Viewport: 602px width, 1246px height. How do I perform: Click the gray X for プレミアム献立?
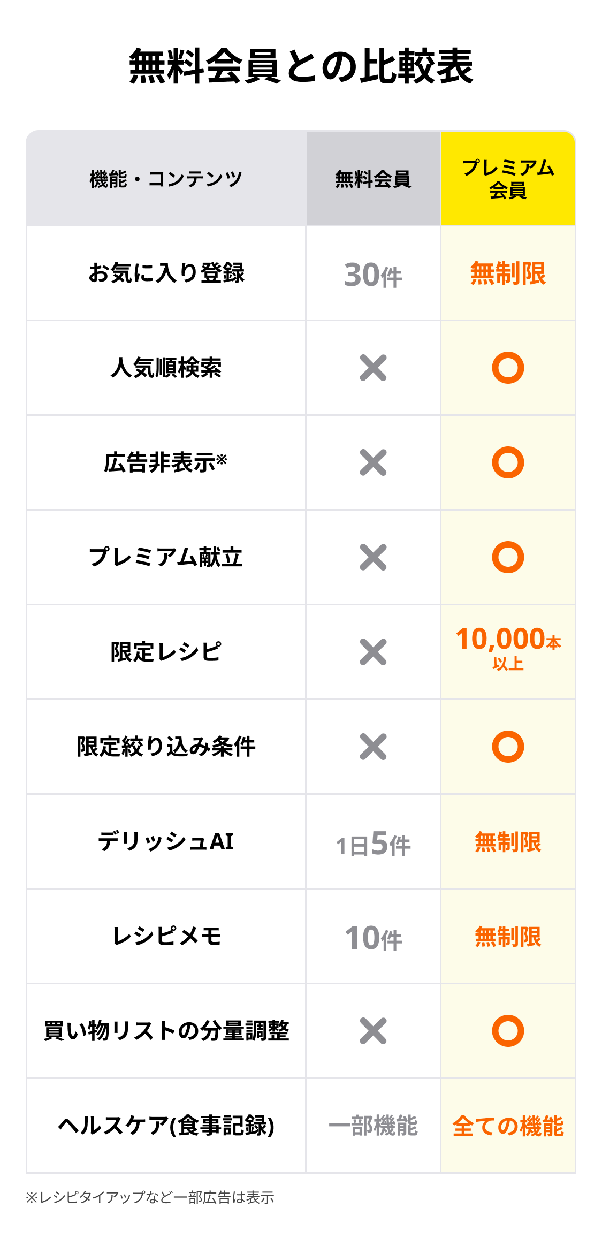[373, 557]
